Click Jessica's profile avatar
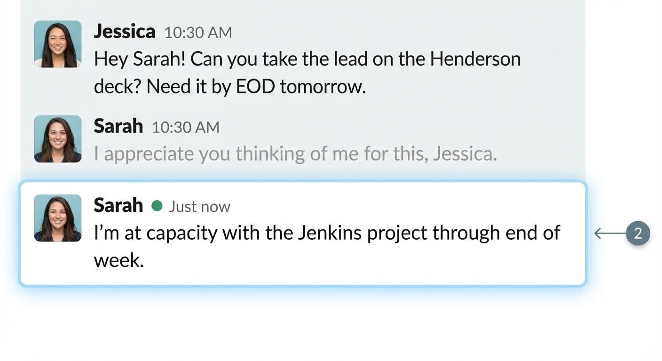 click(58, 44)
